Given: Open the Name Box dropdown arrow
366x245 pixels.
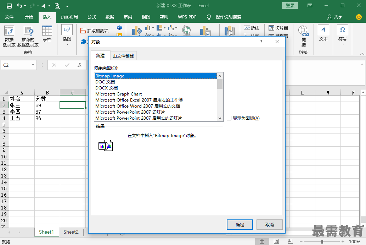Looking at the screenshot, I should click(x=33, y=65).
